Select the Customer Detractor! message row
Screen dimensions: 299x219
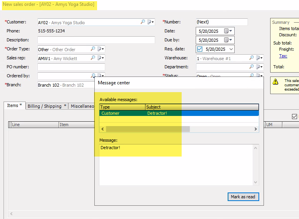[x=179, y=113]
